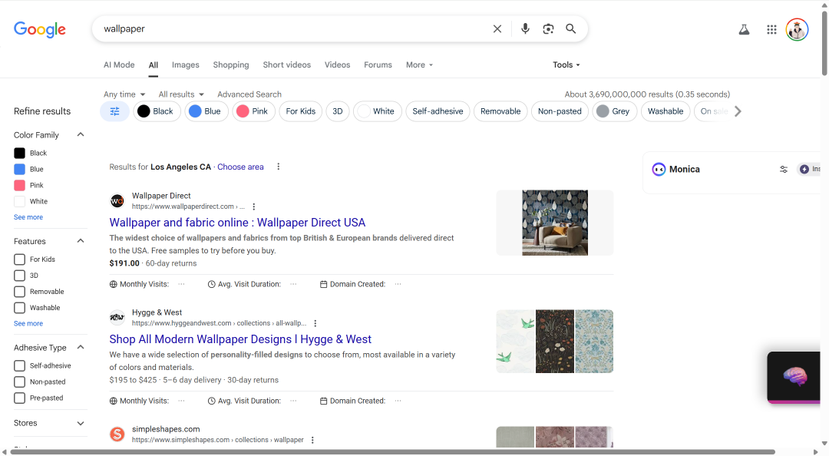Open the Google account profile avatar

[x=797, y=30]
